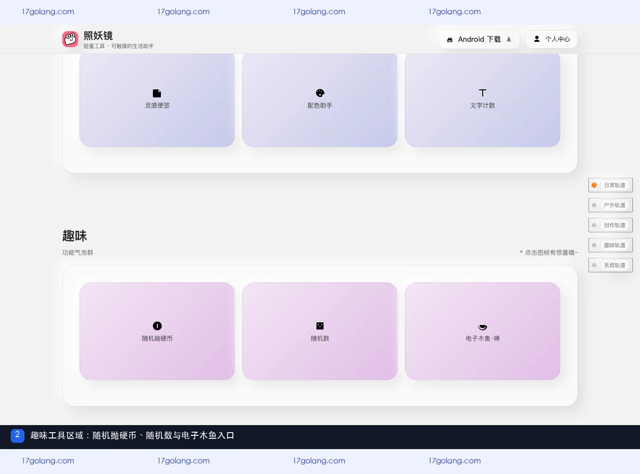Select the 配色助手 card label
Screen dimensions: 640x474
click(320, 105)
